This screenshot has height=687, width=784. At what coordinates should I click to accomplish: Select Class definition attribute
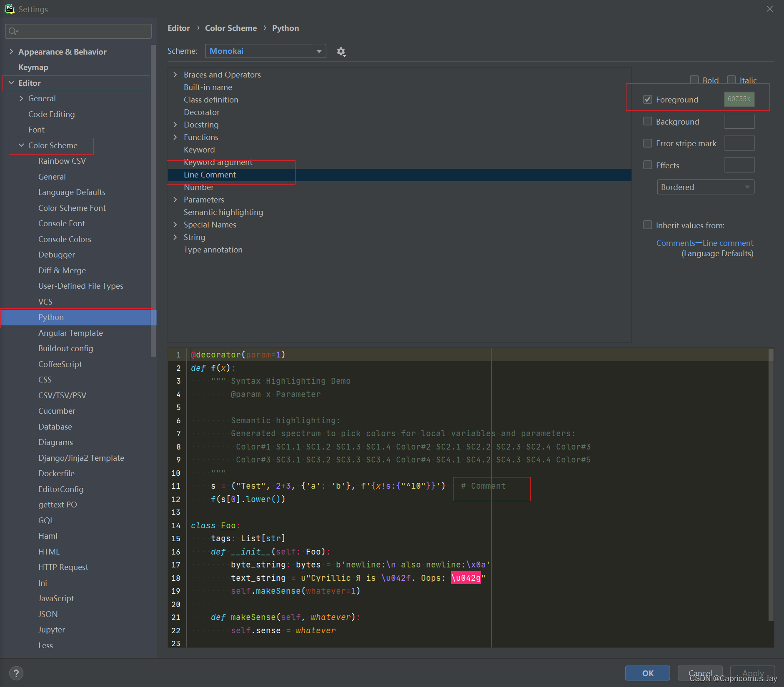click(x=211, y=100)
